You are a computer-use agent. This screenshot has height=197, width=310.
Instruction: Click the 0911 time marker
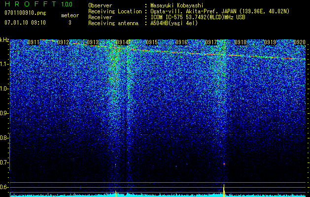pyautogui.click(x=33, y=42)
